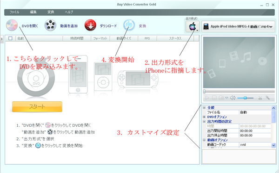Sort by the 持続時間 column header
279x173 pixels.
tap(77, 38)
